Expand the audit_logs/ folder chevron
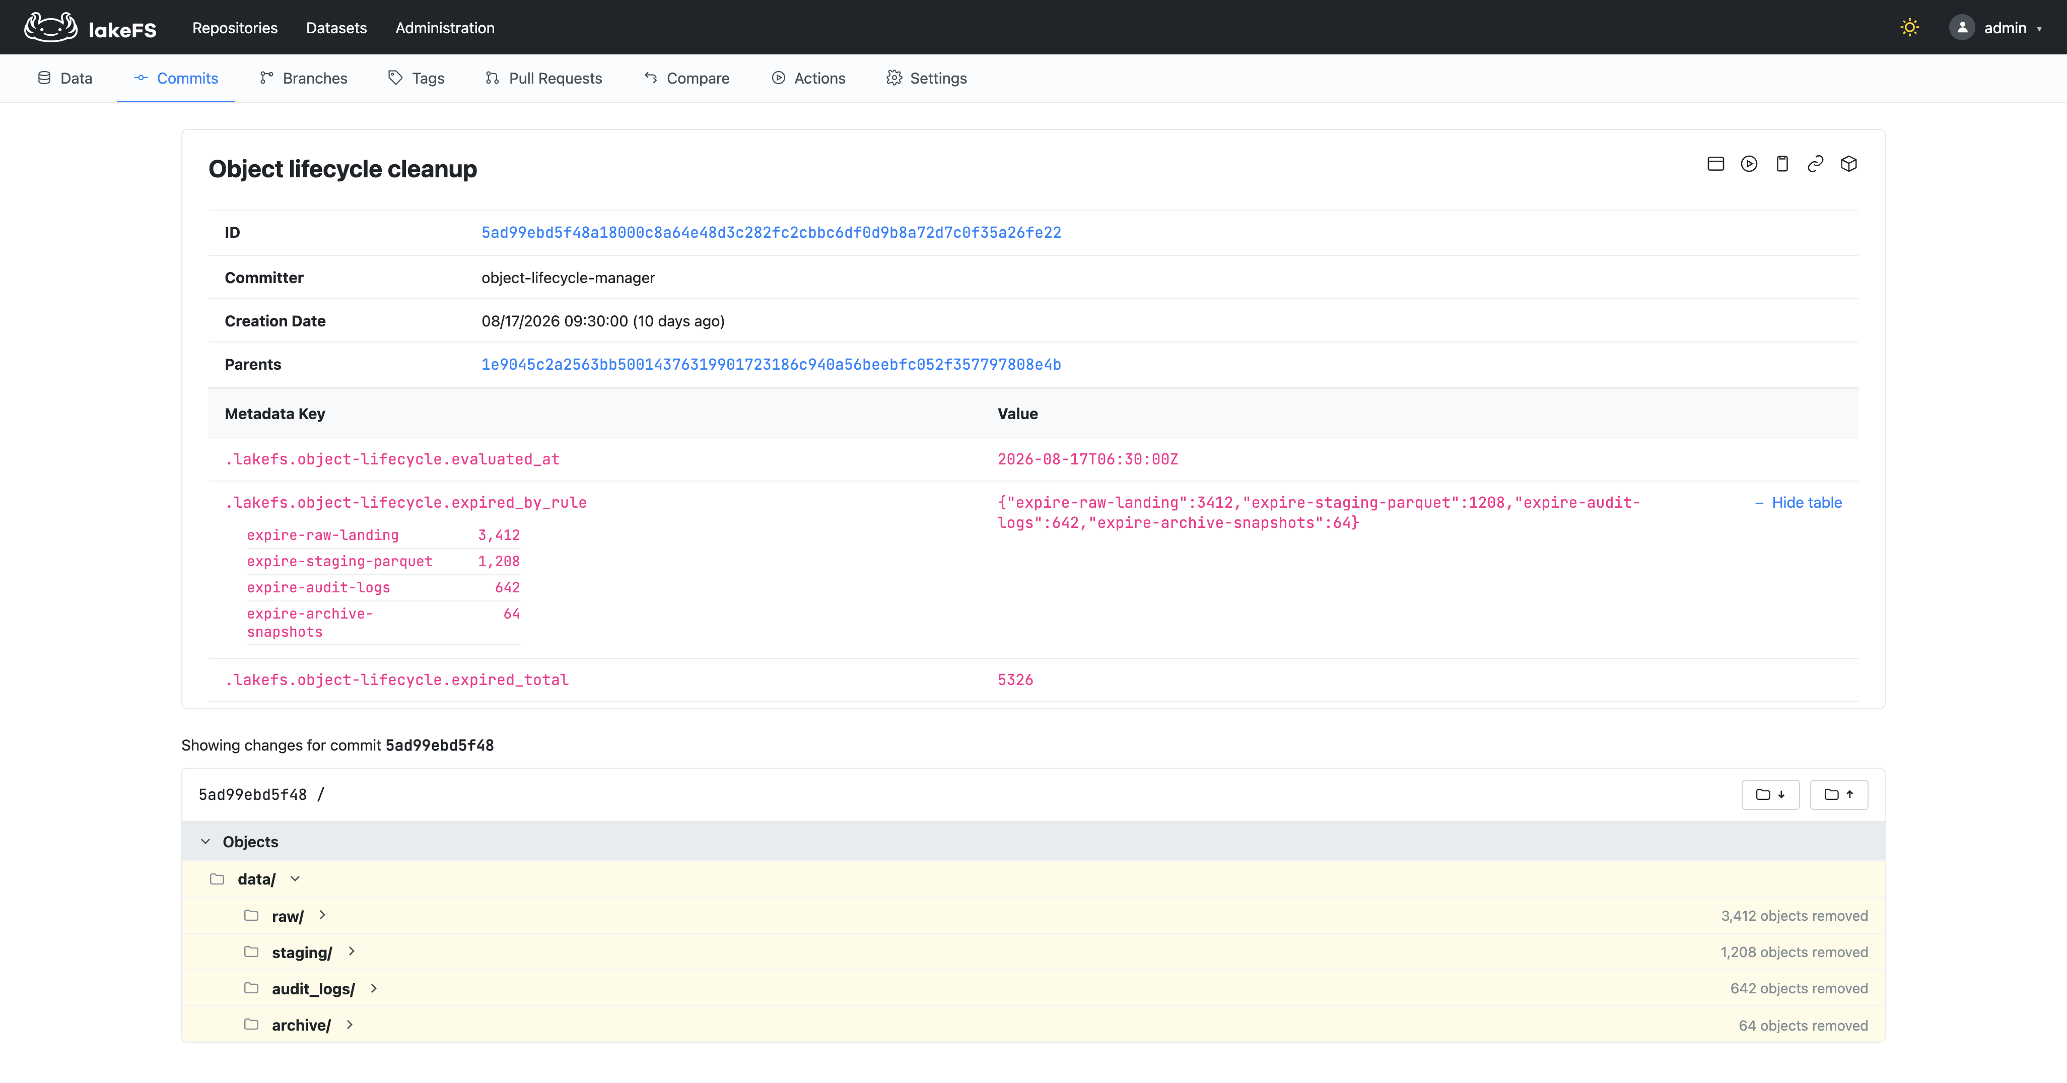This screenshot has height=1083, width=2067. tap(374, 988)
